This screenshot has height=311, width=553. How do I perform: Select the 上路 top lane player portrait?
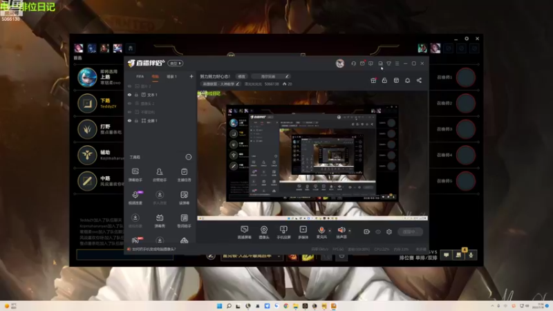pyautogui.click(x=87, y=77)
